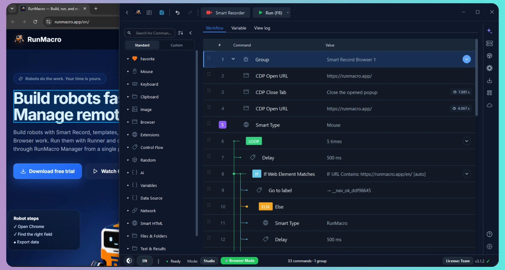
Task: Click Download free trial on webpage
Action: (47, 171)
